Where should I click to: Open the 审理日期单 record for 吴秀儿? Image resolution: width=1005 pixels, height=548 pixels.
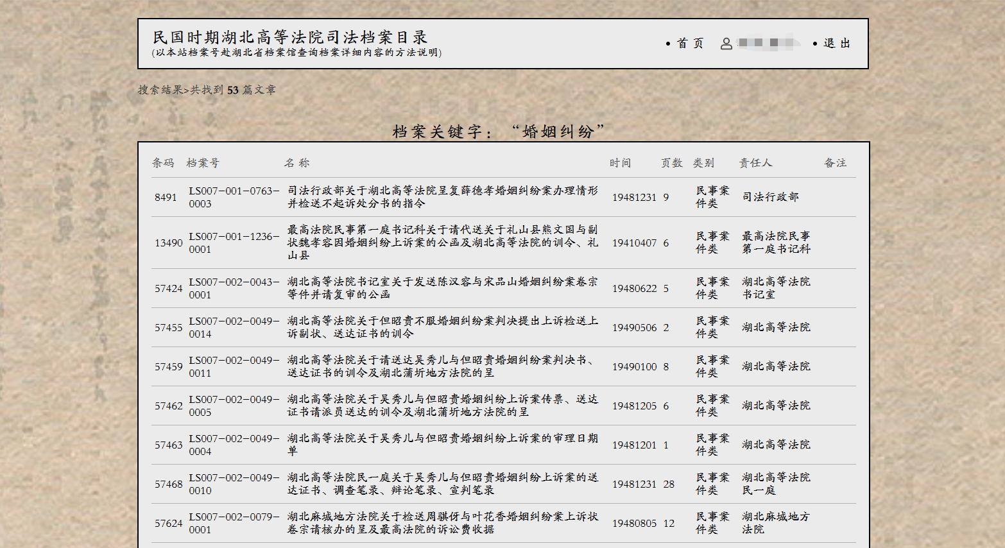(442, 445)
